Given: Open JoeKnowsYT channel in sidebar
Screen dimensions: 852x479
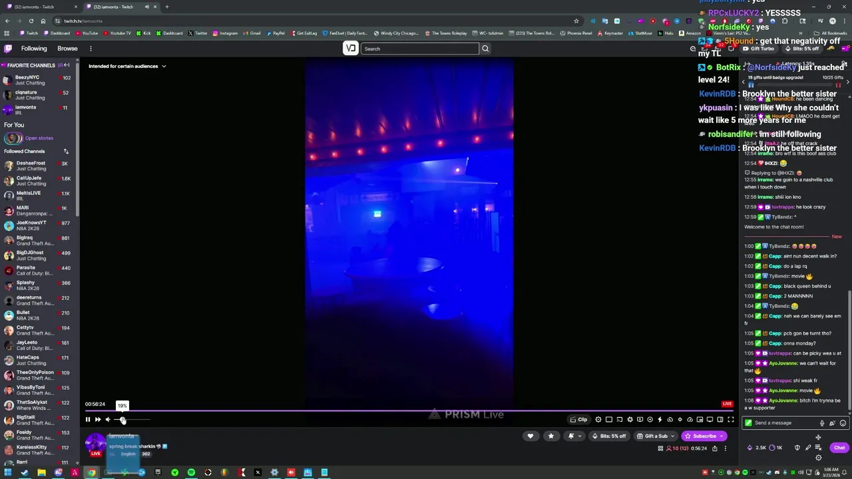Looking at the screenshot, I should (39, 226).
